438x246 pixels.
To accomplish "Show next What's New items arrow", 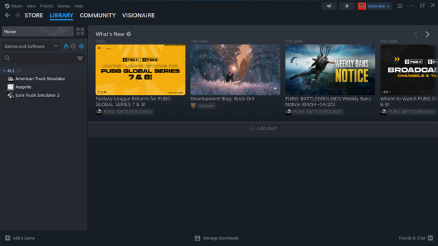I will point(427,34).
